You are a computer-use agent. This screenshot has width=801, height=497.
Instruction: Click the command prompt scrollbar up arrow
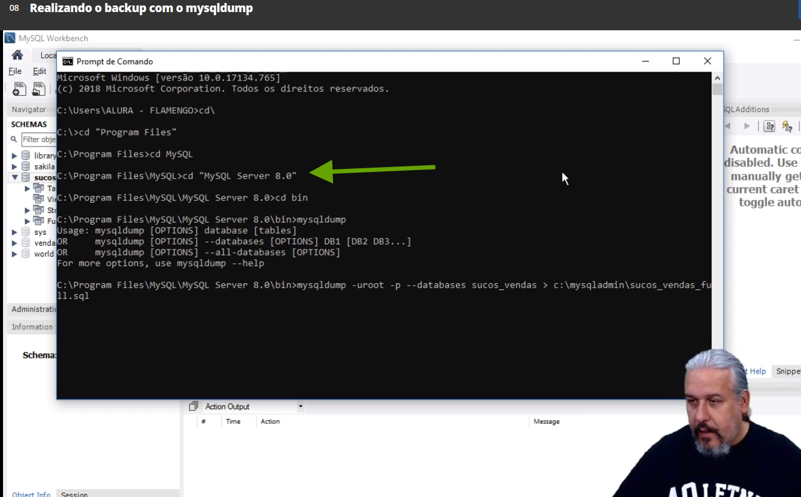tap(717, 77)
